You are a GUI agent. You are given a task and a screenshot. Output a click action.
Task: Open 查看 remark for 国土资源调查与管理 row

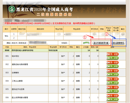pos(78,98)
